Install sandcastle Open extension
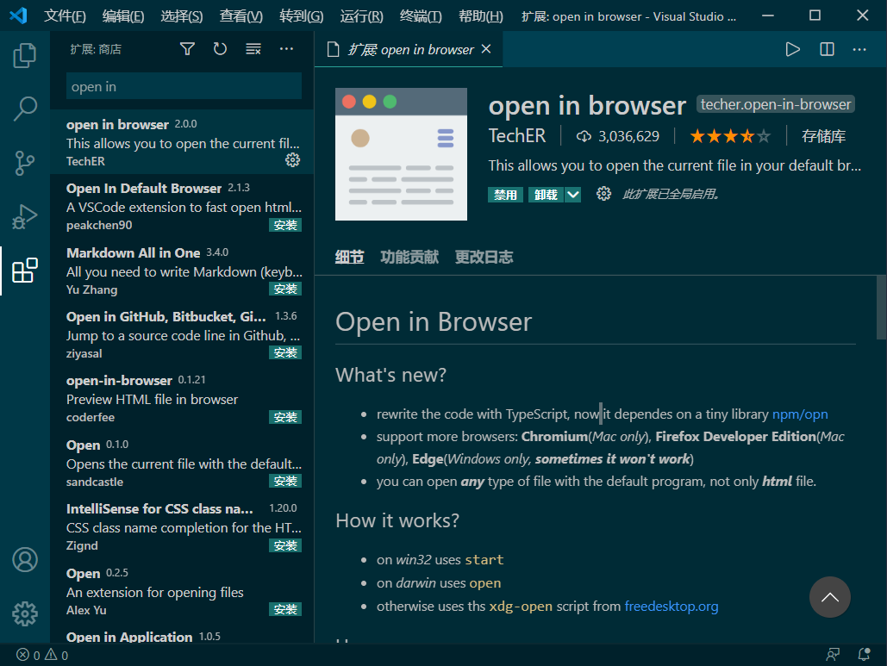Screen dimensions: 887x666 tap(285, 481)
